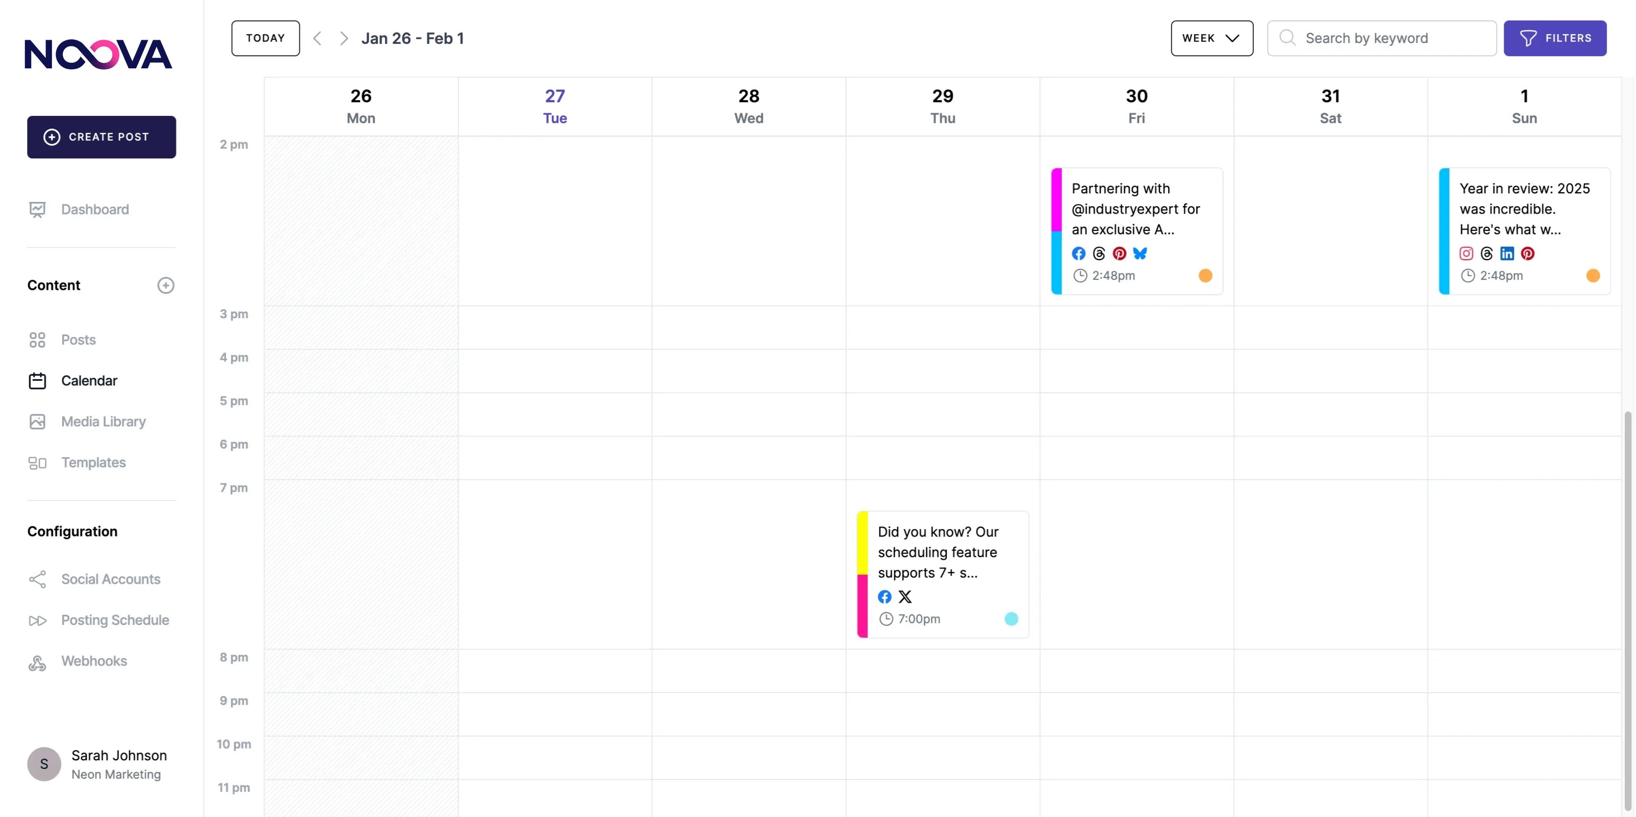Click the orange status dot on Partnering post
This screenshot has width=1636, height=817.
[1205, 275]
